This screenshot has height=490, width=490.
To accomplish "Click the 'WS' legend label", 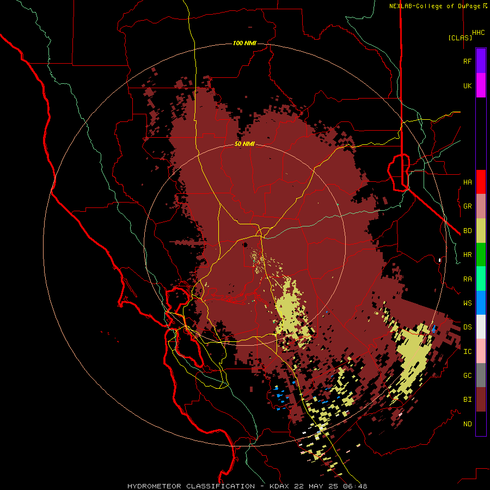I will (x=467, y=303).
